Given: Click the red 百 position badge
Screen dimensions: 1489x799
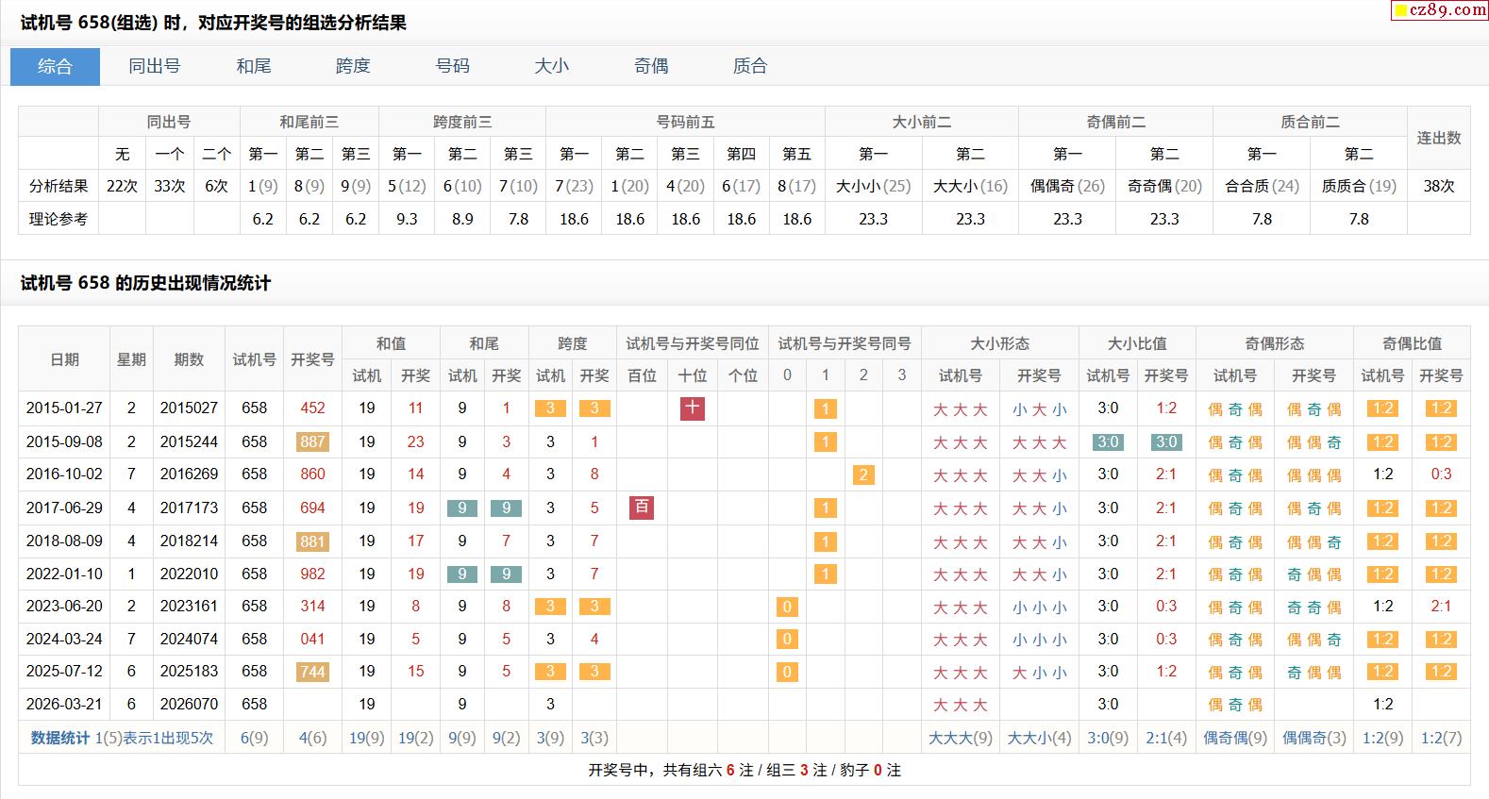Looking at the screenshot, I should [x=642, y=508].
